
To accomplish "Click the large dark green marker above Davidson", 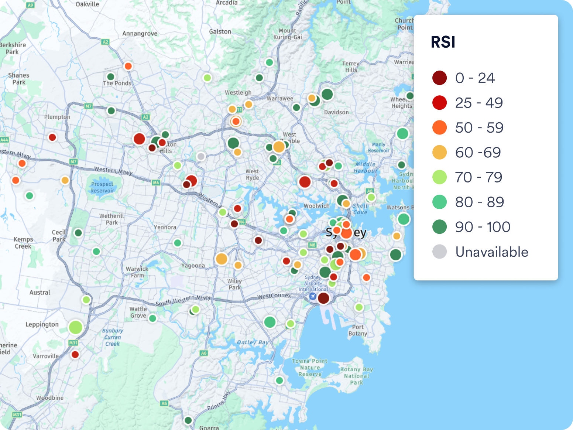I will (x=327, y=94).
